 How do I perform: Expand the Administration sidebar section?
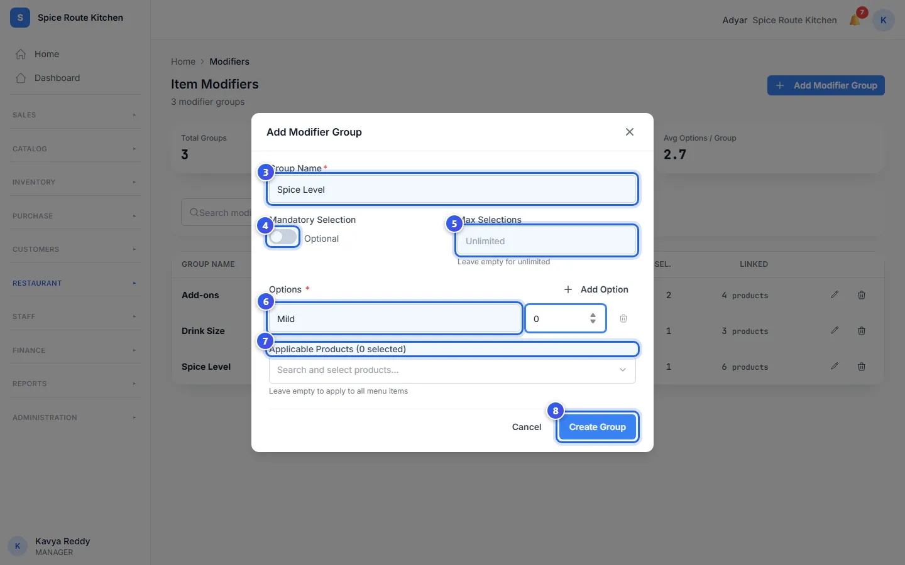75,417
